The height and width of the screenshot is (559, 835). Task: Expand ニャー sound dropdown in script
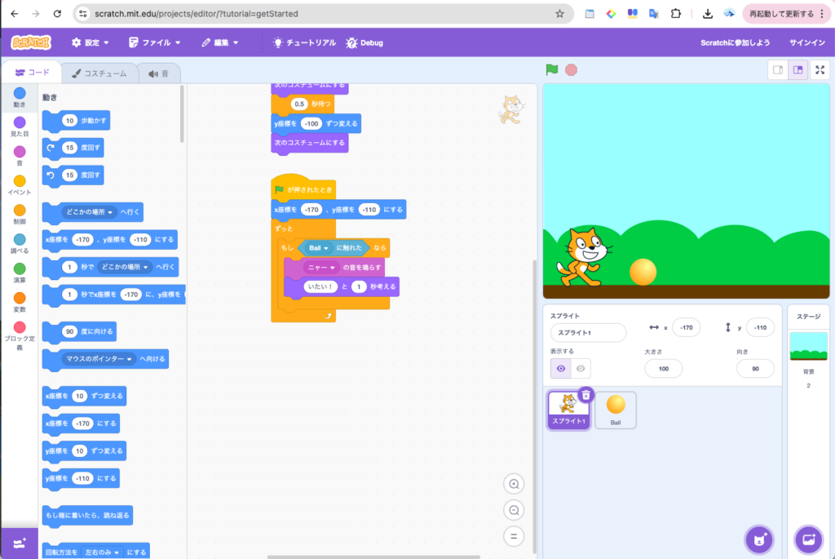point(320,268)
